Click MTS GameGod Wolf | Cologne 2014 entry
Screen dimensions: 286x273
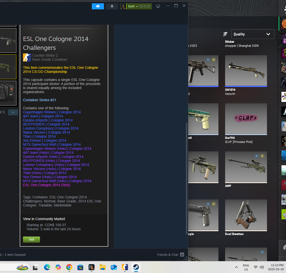point(52,144)
